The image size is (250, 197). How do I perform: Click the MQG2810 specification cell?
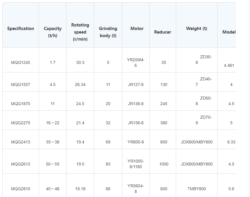(x=21, y=189)
